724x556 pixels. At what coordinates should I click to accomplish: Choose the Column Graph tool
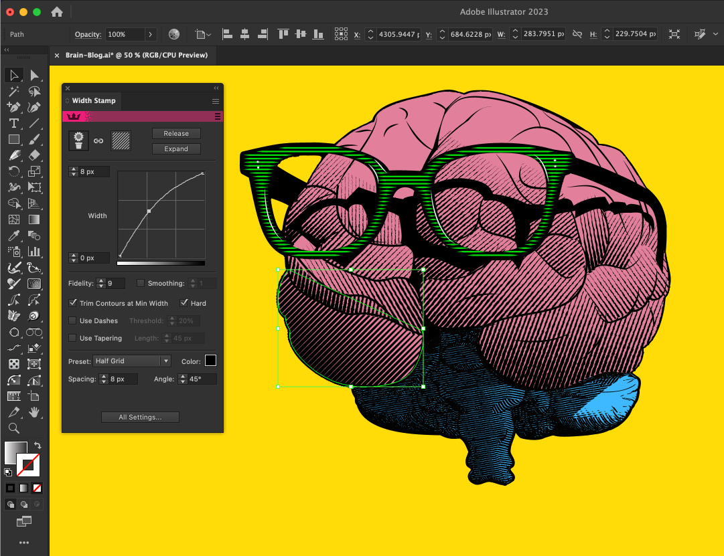[34, 252]
